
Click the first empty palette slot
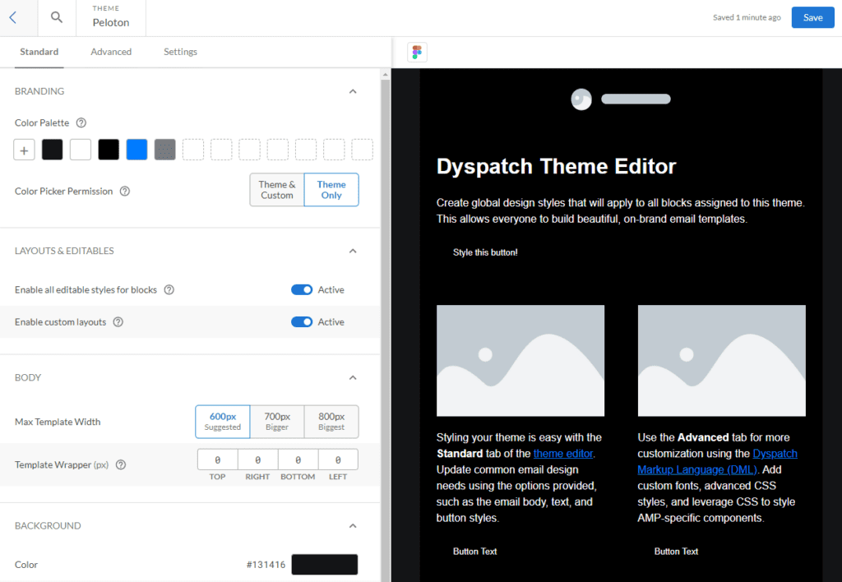click(193, 150)
